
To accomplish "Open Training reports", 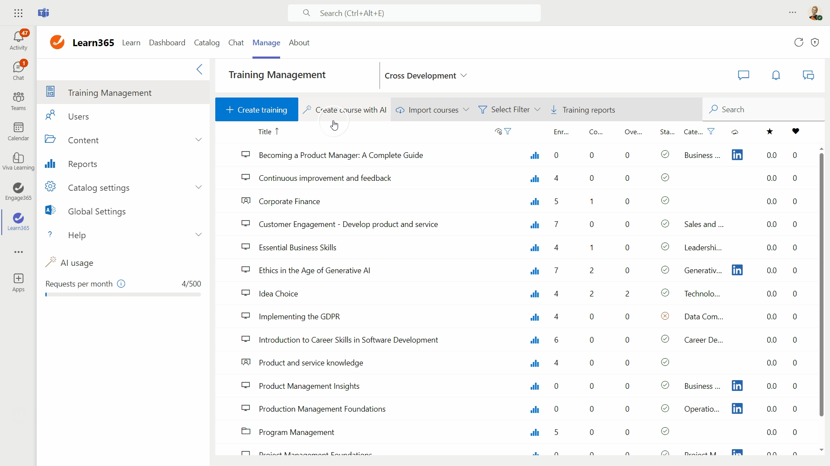I will click(x=583, y=110).
